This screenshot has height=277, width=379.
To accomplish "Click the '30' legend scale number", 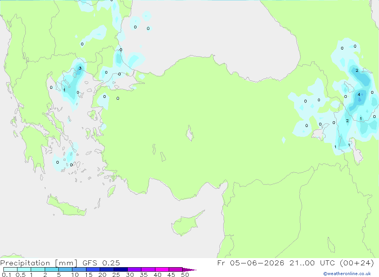I will click(x=130, y=275).
